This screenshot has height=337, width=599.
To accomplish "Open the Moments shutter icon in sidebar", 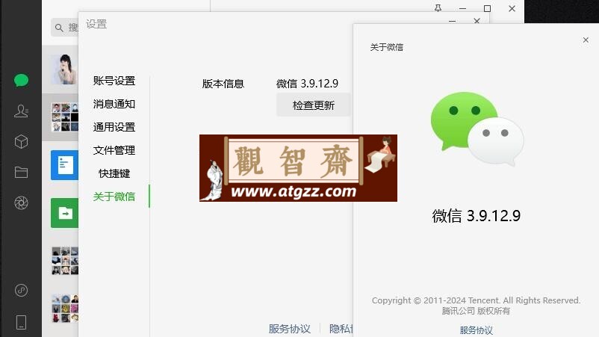I will click(21, 203).
